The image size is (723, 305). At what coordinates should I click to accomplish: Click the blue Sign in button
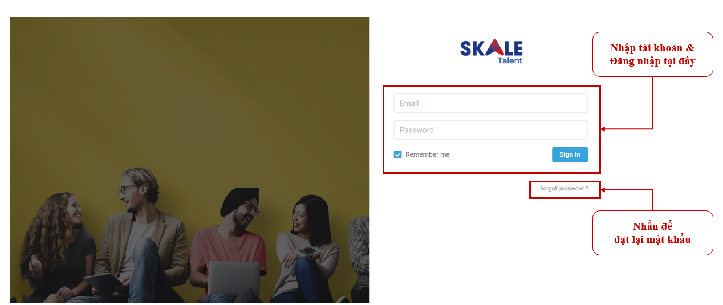[x=570, y=154]
